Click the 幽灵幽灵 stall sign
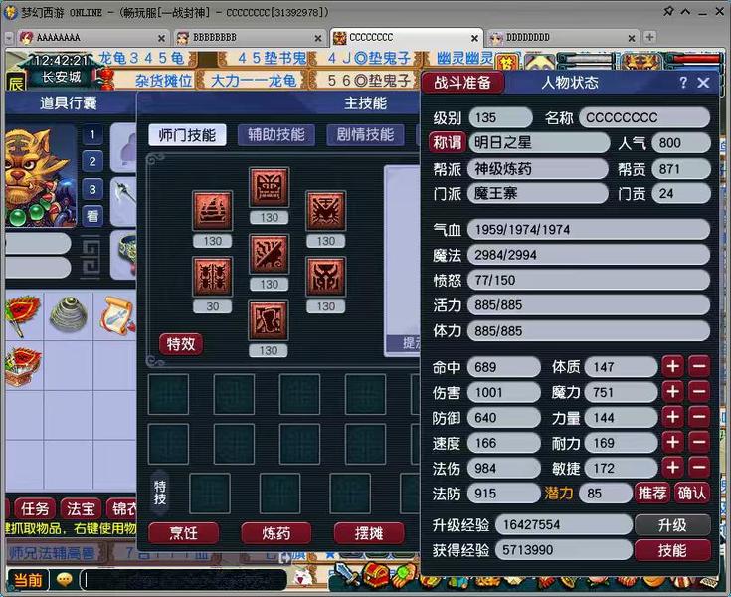The height and width of the screenshot is (597, 731). [x=464, y=58]
